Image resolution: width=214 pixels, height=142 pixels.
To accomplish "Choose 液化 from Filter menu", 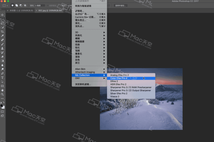I will pyautogui.click(x=89, y=23).
